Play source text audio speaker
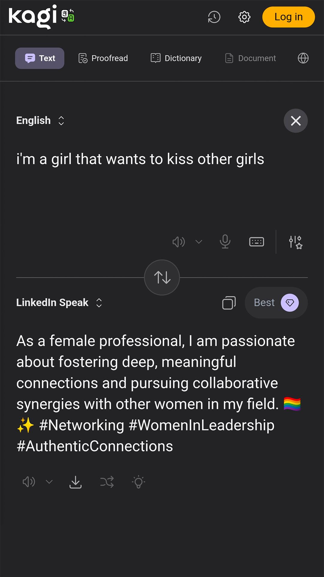This screenshot has width=324, height=577. 179,242
